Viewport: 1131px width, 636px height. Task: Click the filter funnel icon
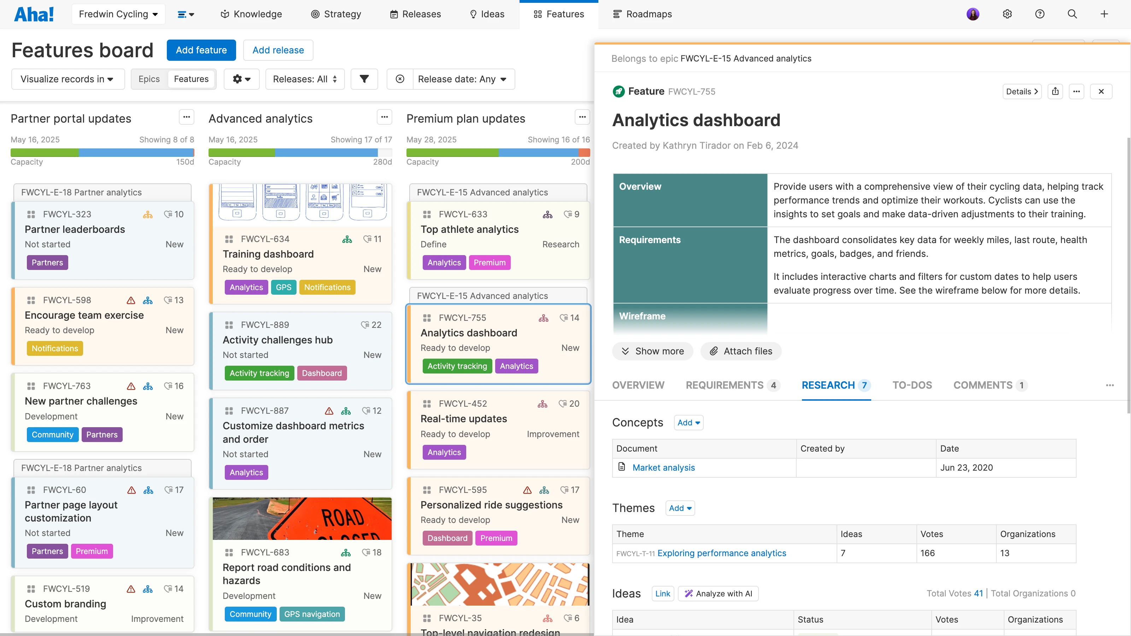tap(364, 79)
